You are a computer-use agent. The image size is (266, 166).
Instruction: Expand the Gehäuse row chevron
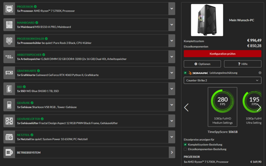172,105
